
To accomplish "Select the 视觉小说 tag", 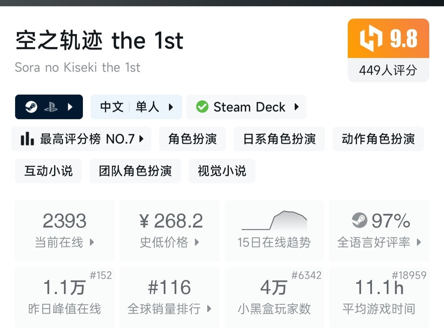I will coord(222,171).
